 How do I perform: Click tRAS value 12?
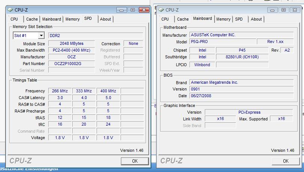(60, 117)
